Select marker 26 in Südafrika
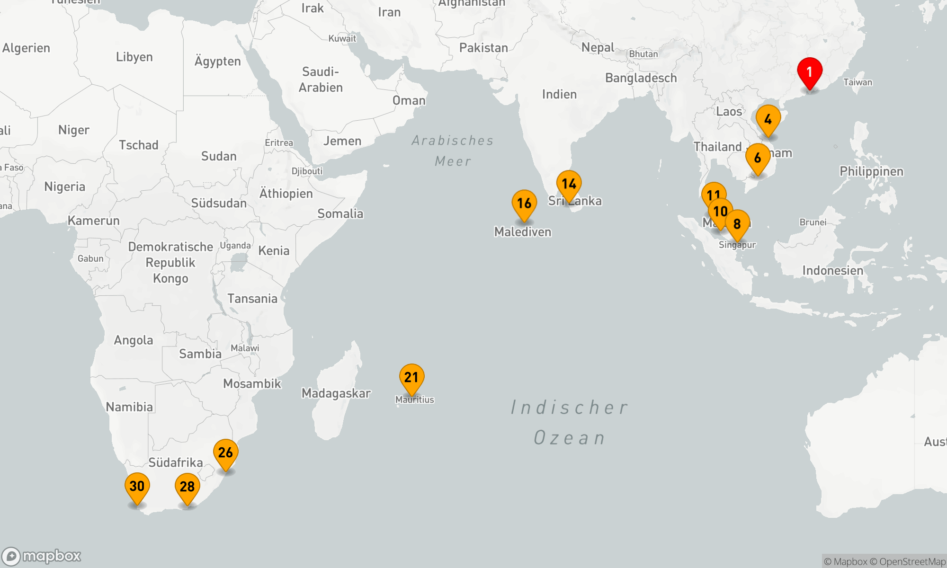The image size is (947, 568). coord(226,453)
